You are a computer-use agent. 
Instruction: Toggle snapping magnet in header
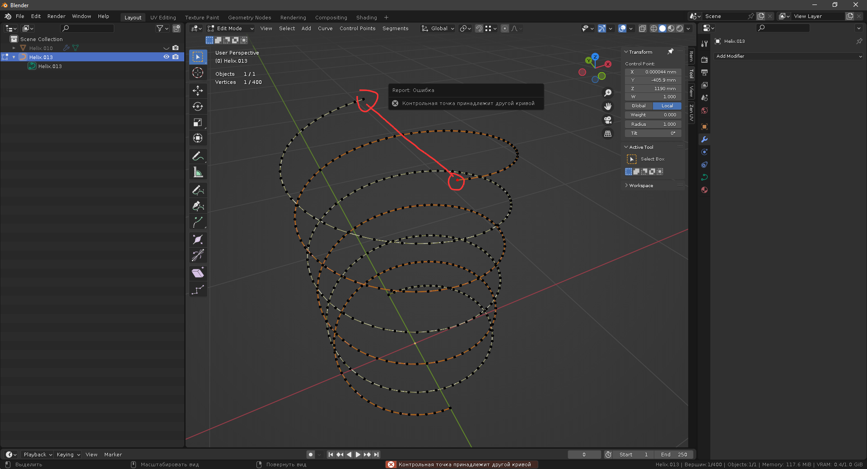pyautogui.click(x=479, y=28)
